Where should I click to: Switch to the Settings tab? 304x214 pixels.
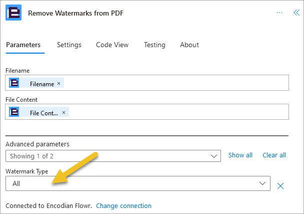[69, 45]
